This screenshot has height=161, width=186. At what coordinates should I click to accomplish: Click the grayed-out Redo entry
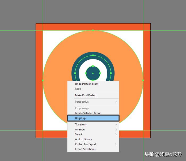pos(78,89)
